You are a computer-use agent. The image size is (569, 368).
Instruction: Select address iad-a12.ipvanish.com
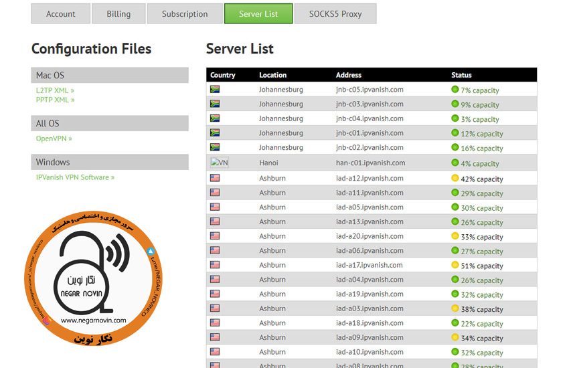[370, 179]
